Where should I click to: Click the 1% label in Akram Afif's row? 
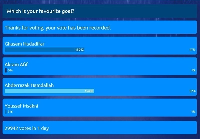(193, 71)
